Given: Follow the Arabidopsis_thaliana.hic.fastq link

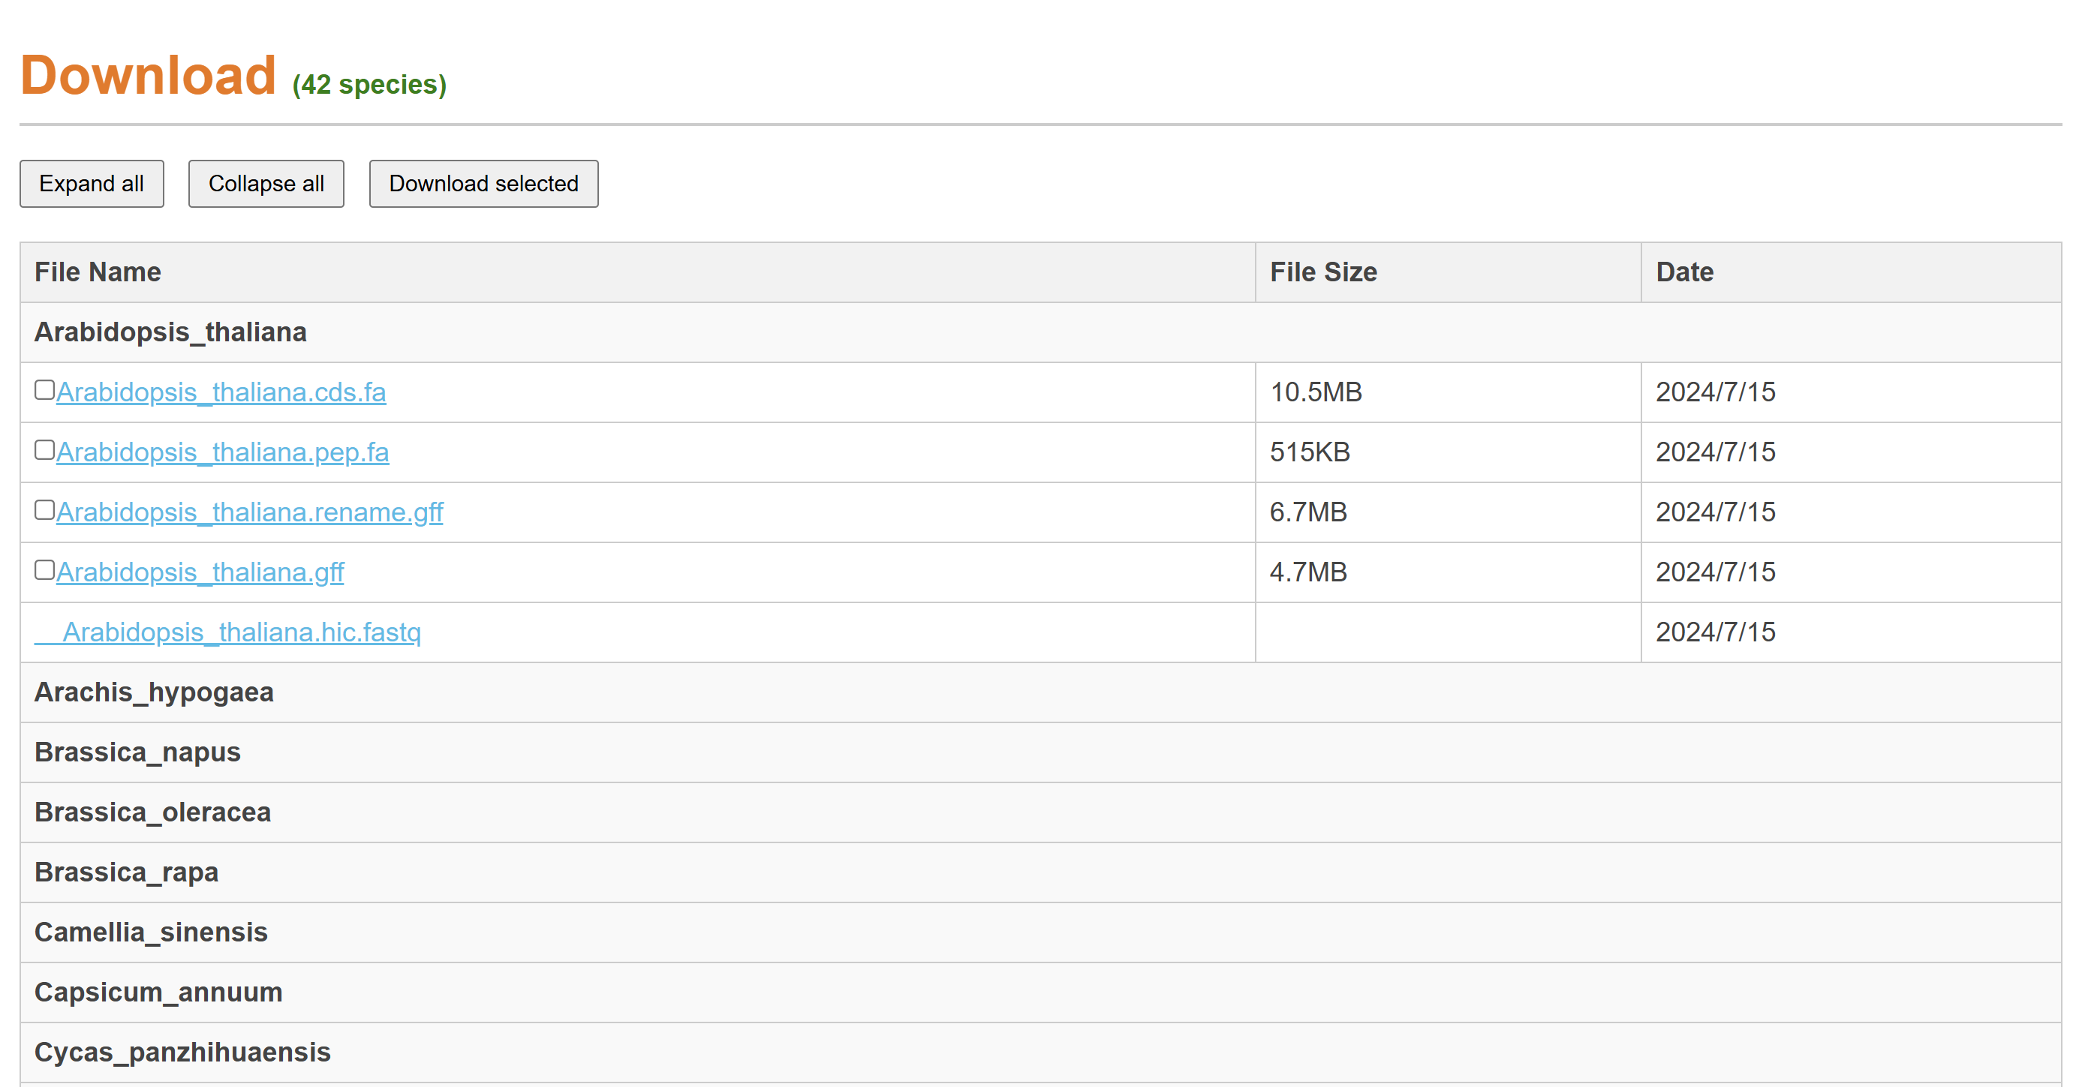Looking at the screenshot, I should pyautogui.click(x=241, y=632).
